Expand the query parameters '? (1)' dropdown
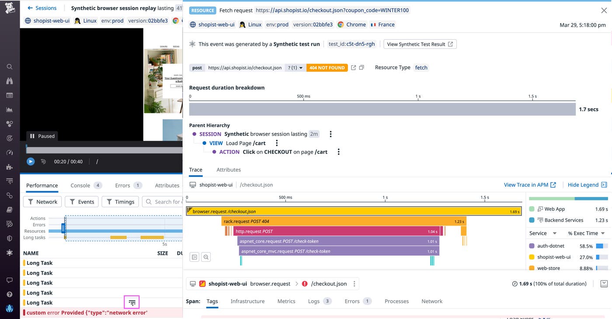Viewport: 612px width, 319px height. point(295,68)
